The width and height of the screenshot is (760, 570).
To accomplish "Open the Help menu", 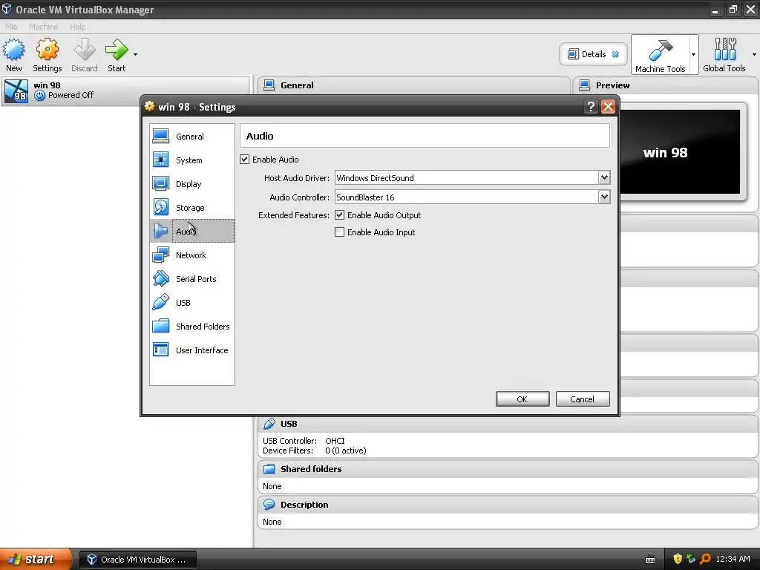I will [x=77, y=27].
